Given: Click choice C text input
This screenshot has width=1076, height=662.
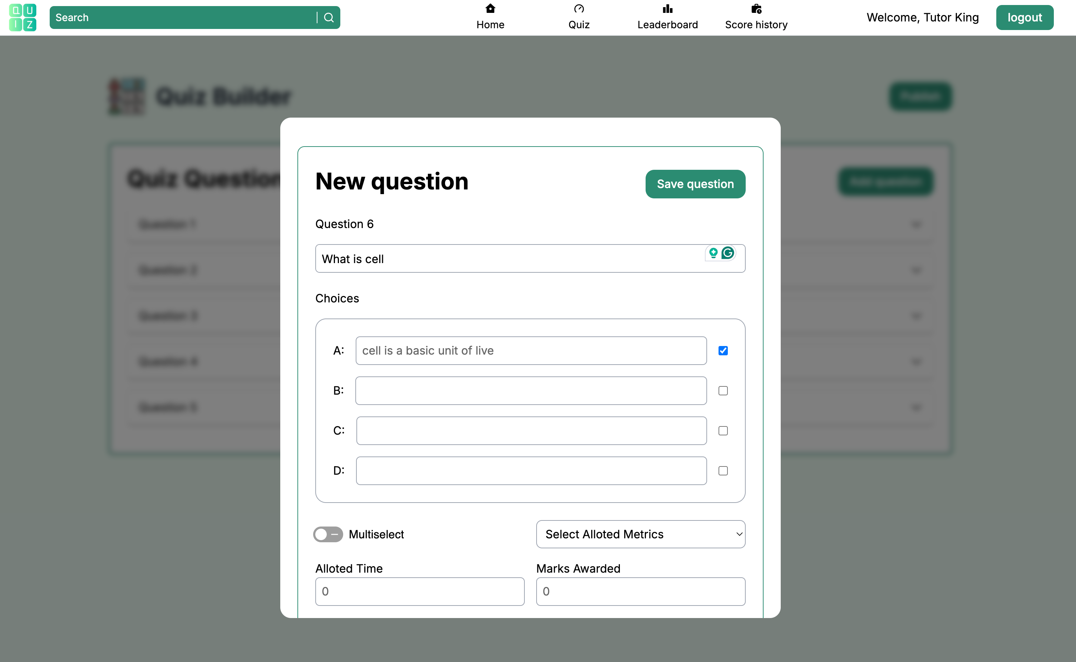Looking at the screenshot, I should pos(531,431).
